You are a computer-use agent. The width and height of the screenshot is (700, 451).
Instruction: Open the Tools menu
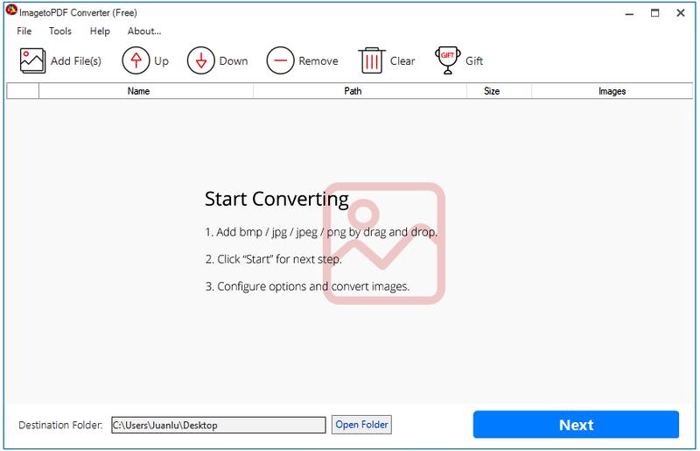[x=60, y=32]
